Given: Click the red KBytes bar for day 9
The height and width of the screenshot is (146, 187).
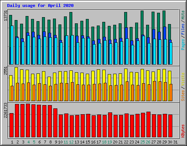Looking at the screenshot, I should 56,123.
